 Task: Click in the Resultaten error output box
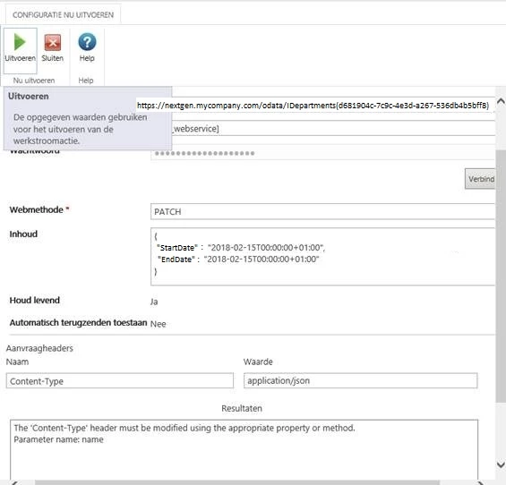point(244,449)
